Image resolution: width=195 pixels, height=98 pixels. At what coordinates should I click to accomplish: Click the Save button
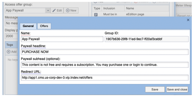[155, 89]
